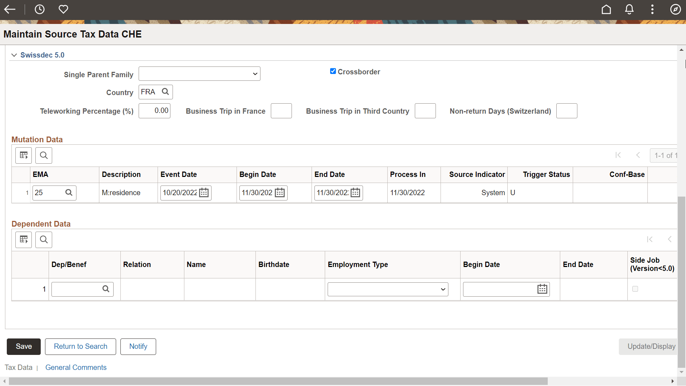Screen dimensions: 686x386
Task: Click Teleworking Percentage input field
Action: tap(154, 111)
